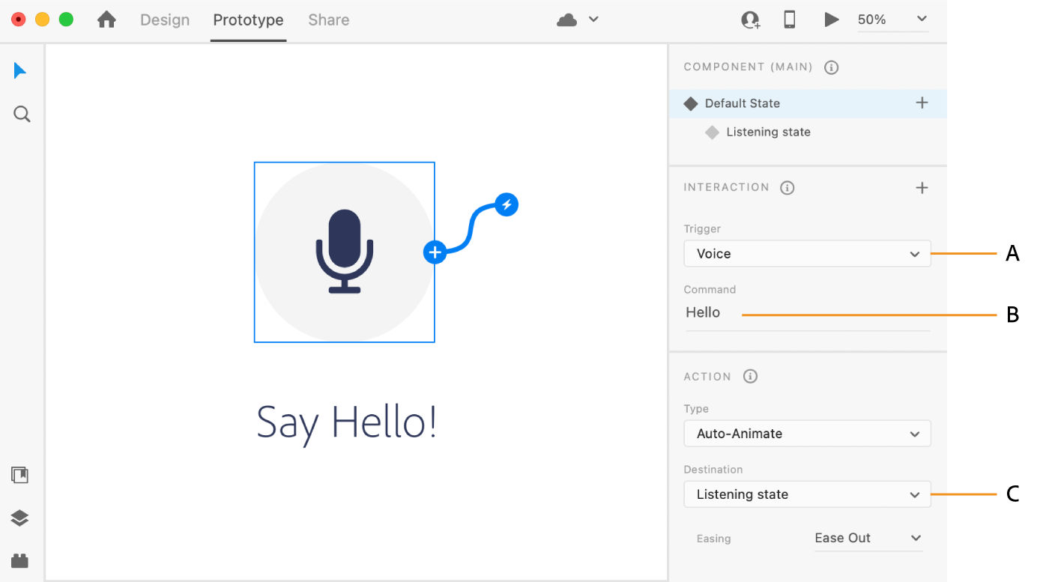This screenshot has height=582, width=1049.
Task: Add a new interaction
Action: [x=922, y=187]
